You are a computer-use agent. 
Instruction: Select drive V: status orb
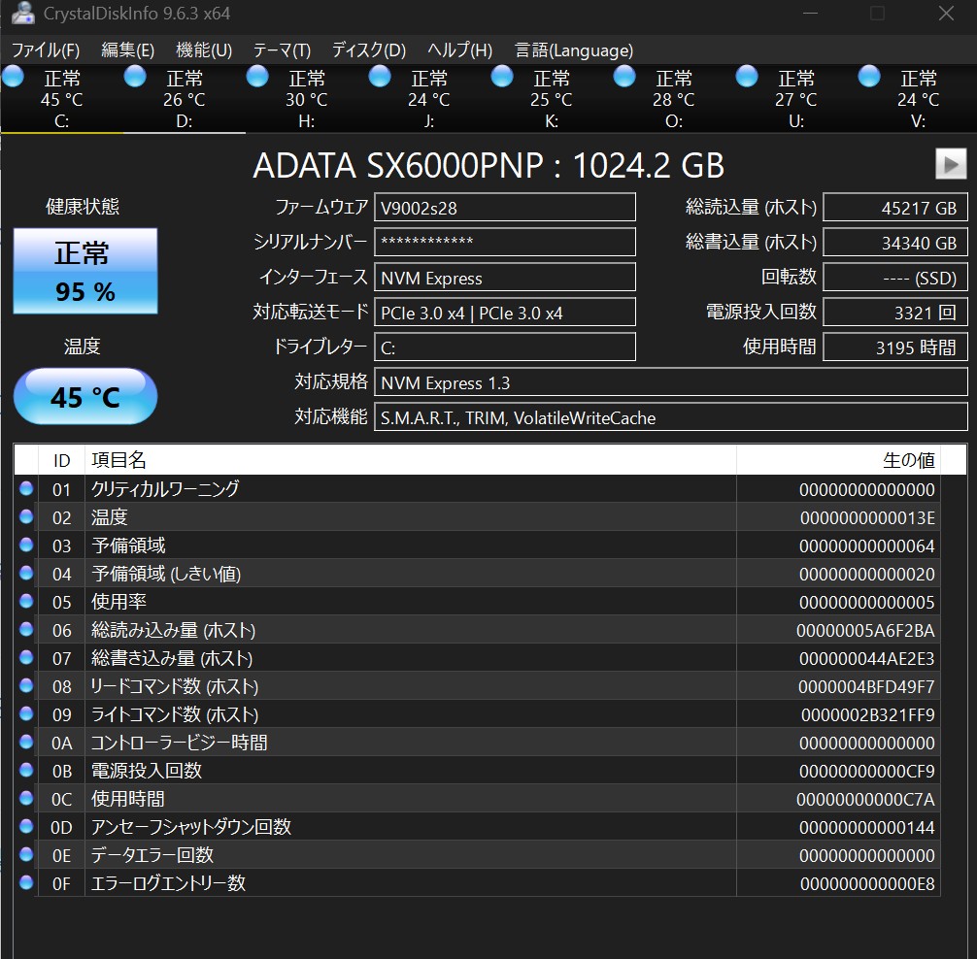(869, 77)
